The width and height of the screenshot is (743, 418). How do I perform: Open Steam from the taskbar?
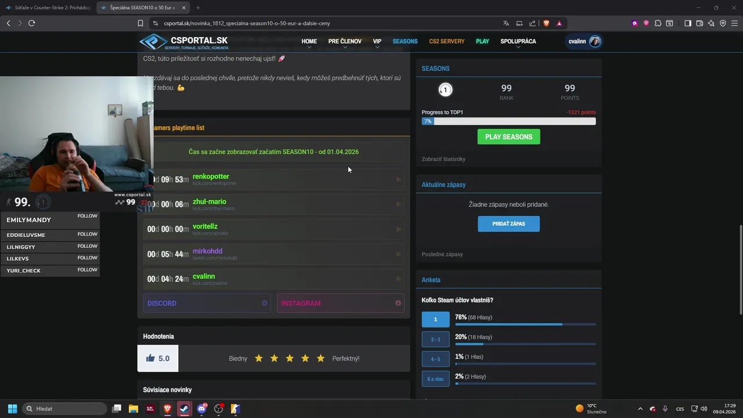click(185, 409)
